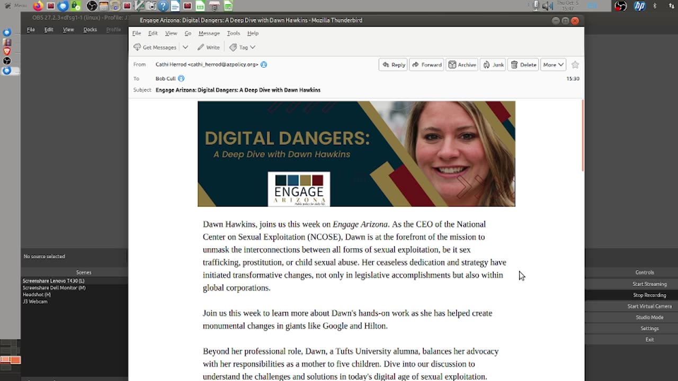Image resolution: width=678 pixels, height=381 pixels.
Task: Click the microphone icon in system tray
Action: point(536,6)
